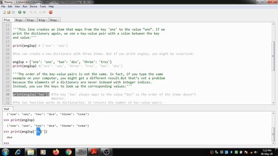
Task: Click the shell vertical scrollbar thumb
Action: tap(273, 134)
